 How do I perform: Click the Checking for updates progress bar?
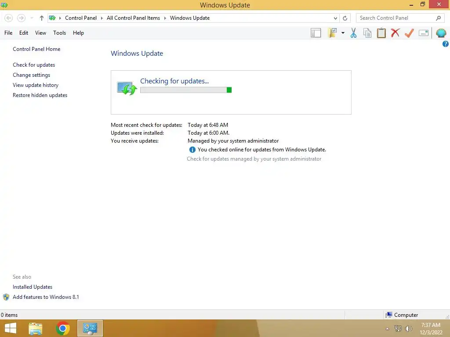point(186,90)
